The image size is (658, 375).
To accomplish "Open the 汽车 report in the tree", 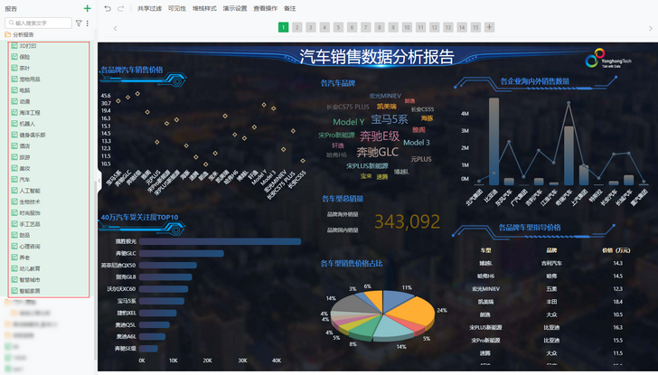I will click(24, 180).
